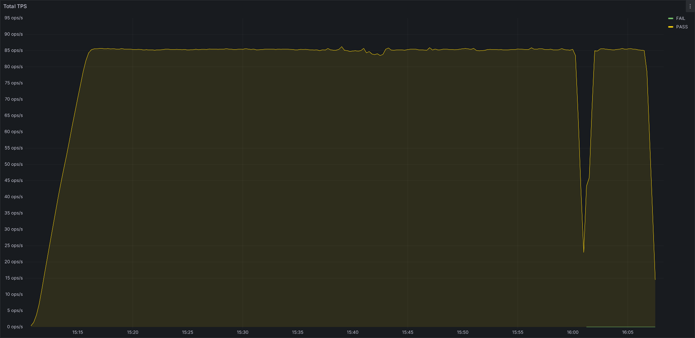Click the 15:50 time axis label
The width and height of the screenshot is (695, 338).
pyautogui.click(x=463, y=332)
